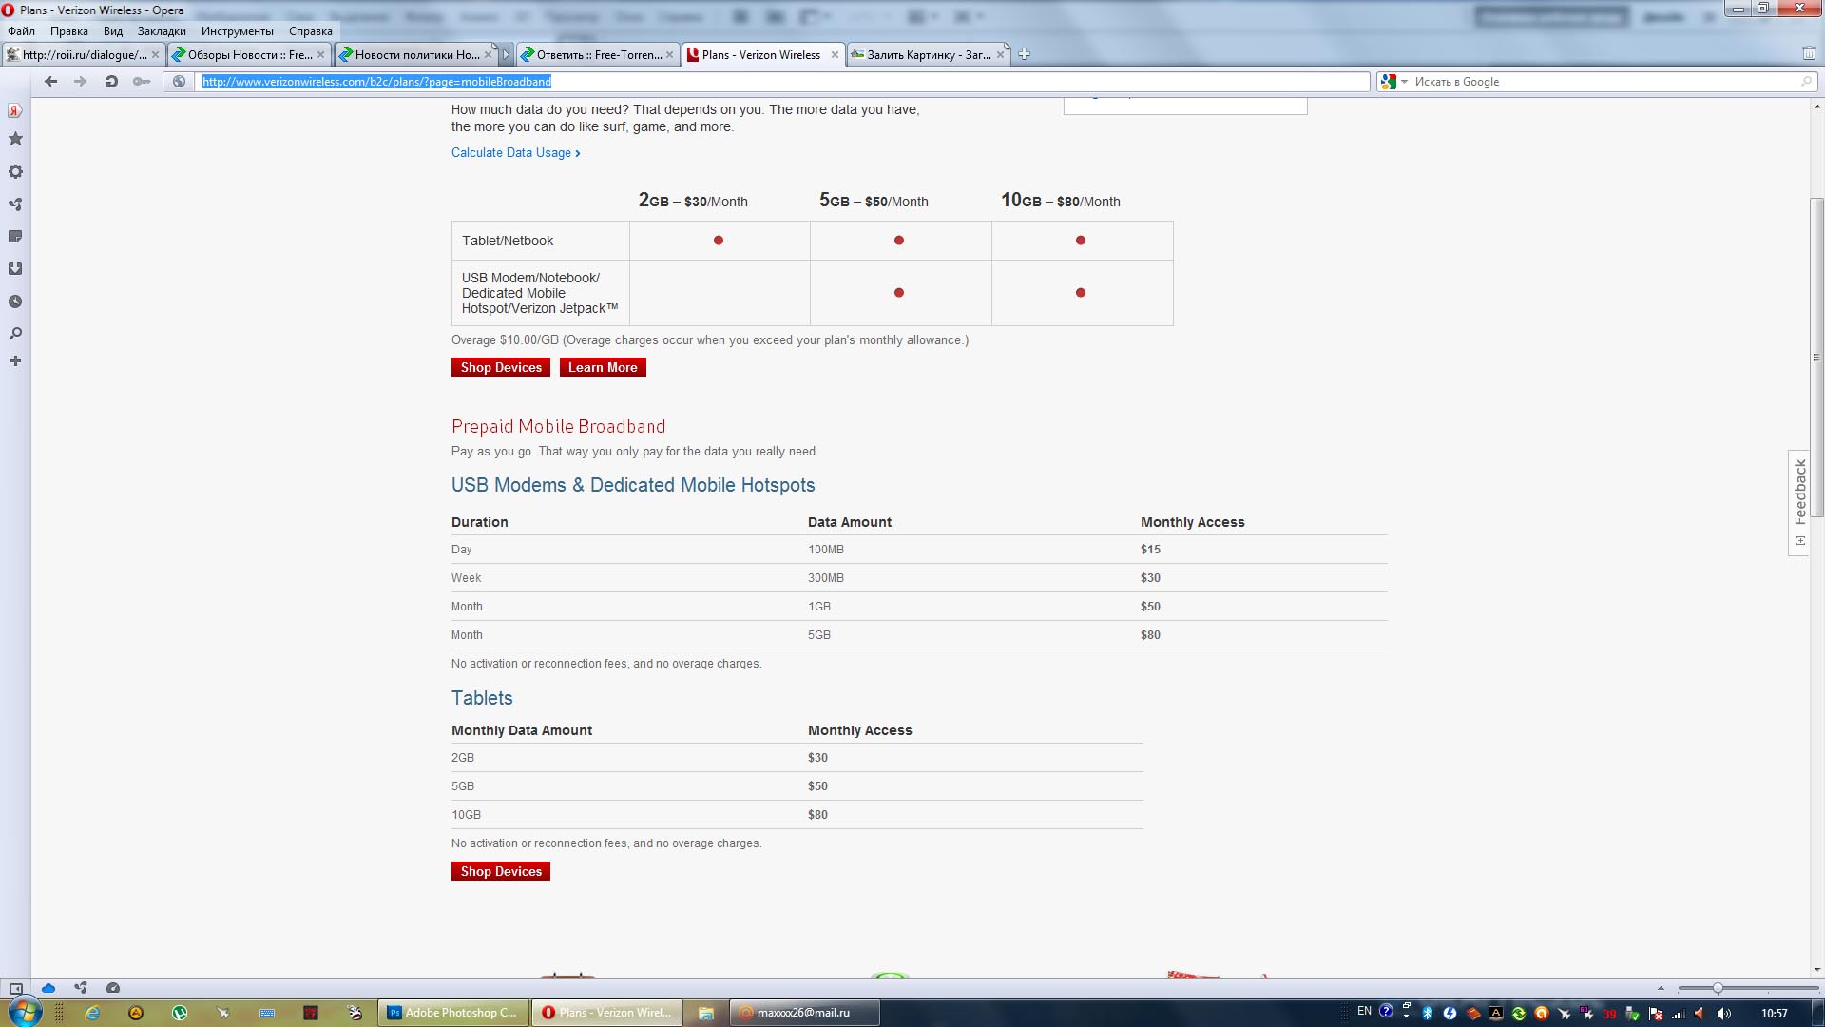Image resolution: width=1825 pixels, height=1027 pixels.
Task: Open the Bookmarks star panel in sidebar
Action: point(15,139)
